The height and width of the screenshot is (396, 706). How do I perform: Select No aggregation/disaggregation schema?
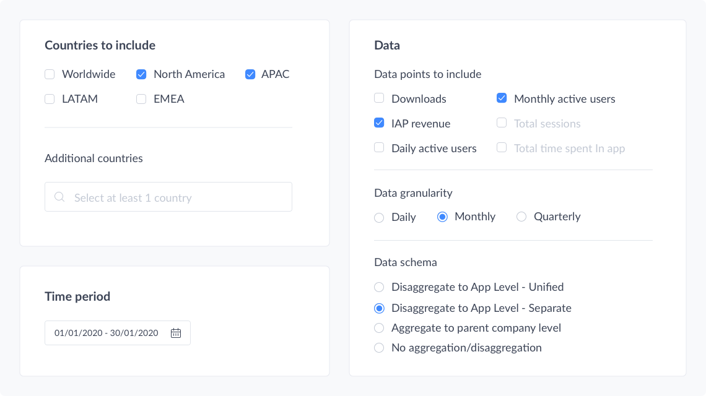(379, 348)
